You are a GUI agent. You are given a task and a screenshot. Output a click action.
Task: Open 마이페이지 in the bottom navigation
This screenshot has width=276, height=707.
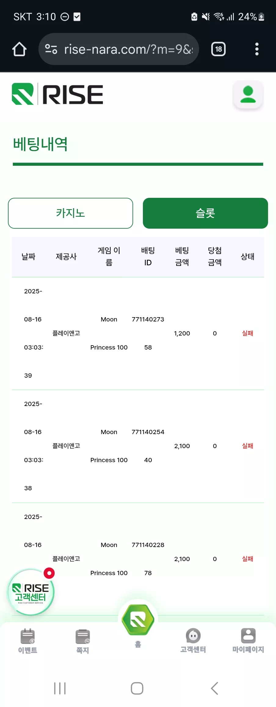248,640
